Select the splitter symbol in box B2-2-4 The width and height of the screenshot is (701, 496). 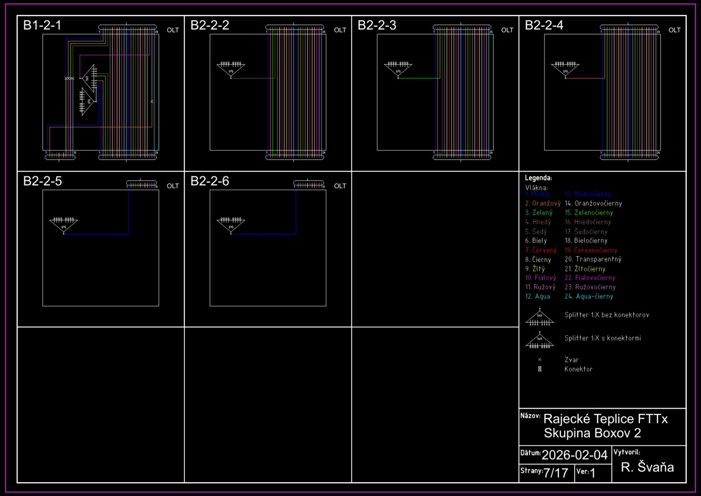coord(565,69)
